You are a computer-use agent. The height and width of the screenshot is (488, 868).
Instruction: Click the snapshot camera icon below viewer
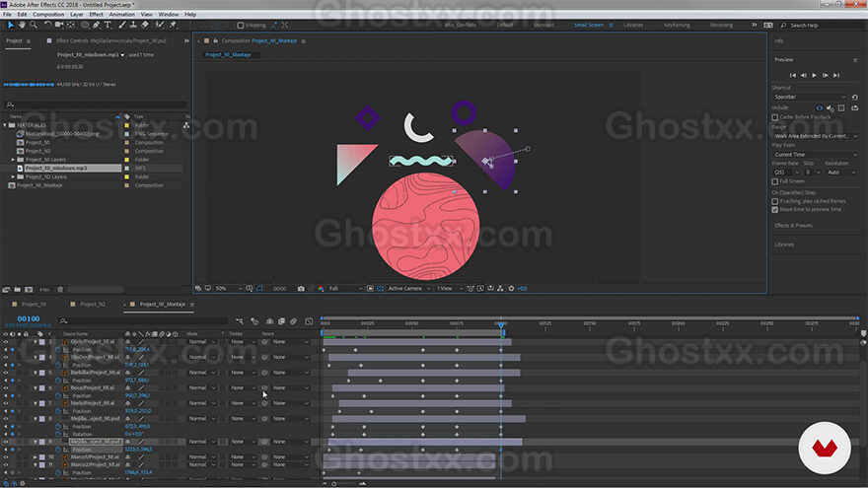301,288
